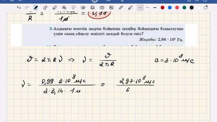Image resolution: width=217 pixels, height=122 pixels.
Task: Redo the last undone stroke
Action: click(27, 7)
